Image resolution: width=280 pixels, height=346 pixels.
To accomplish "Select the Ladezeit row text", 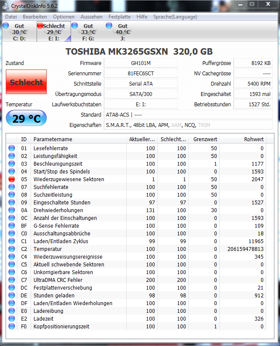I will [44, 318].
